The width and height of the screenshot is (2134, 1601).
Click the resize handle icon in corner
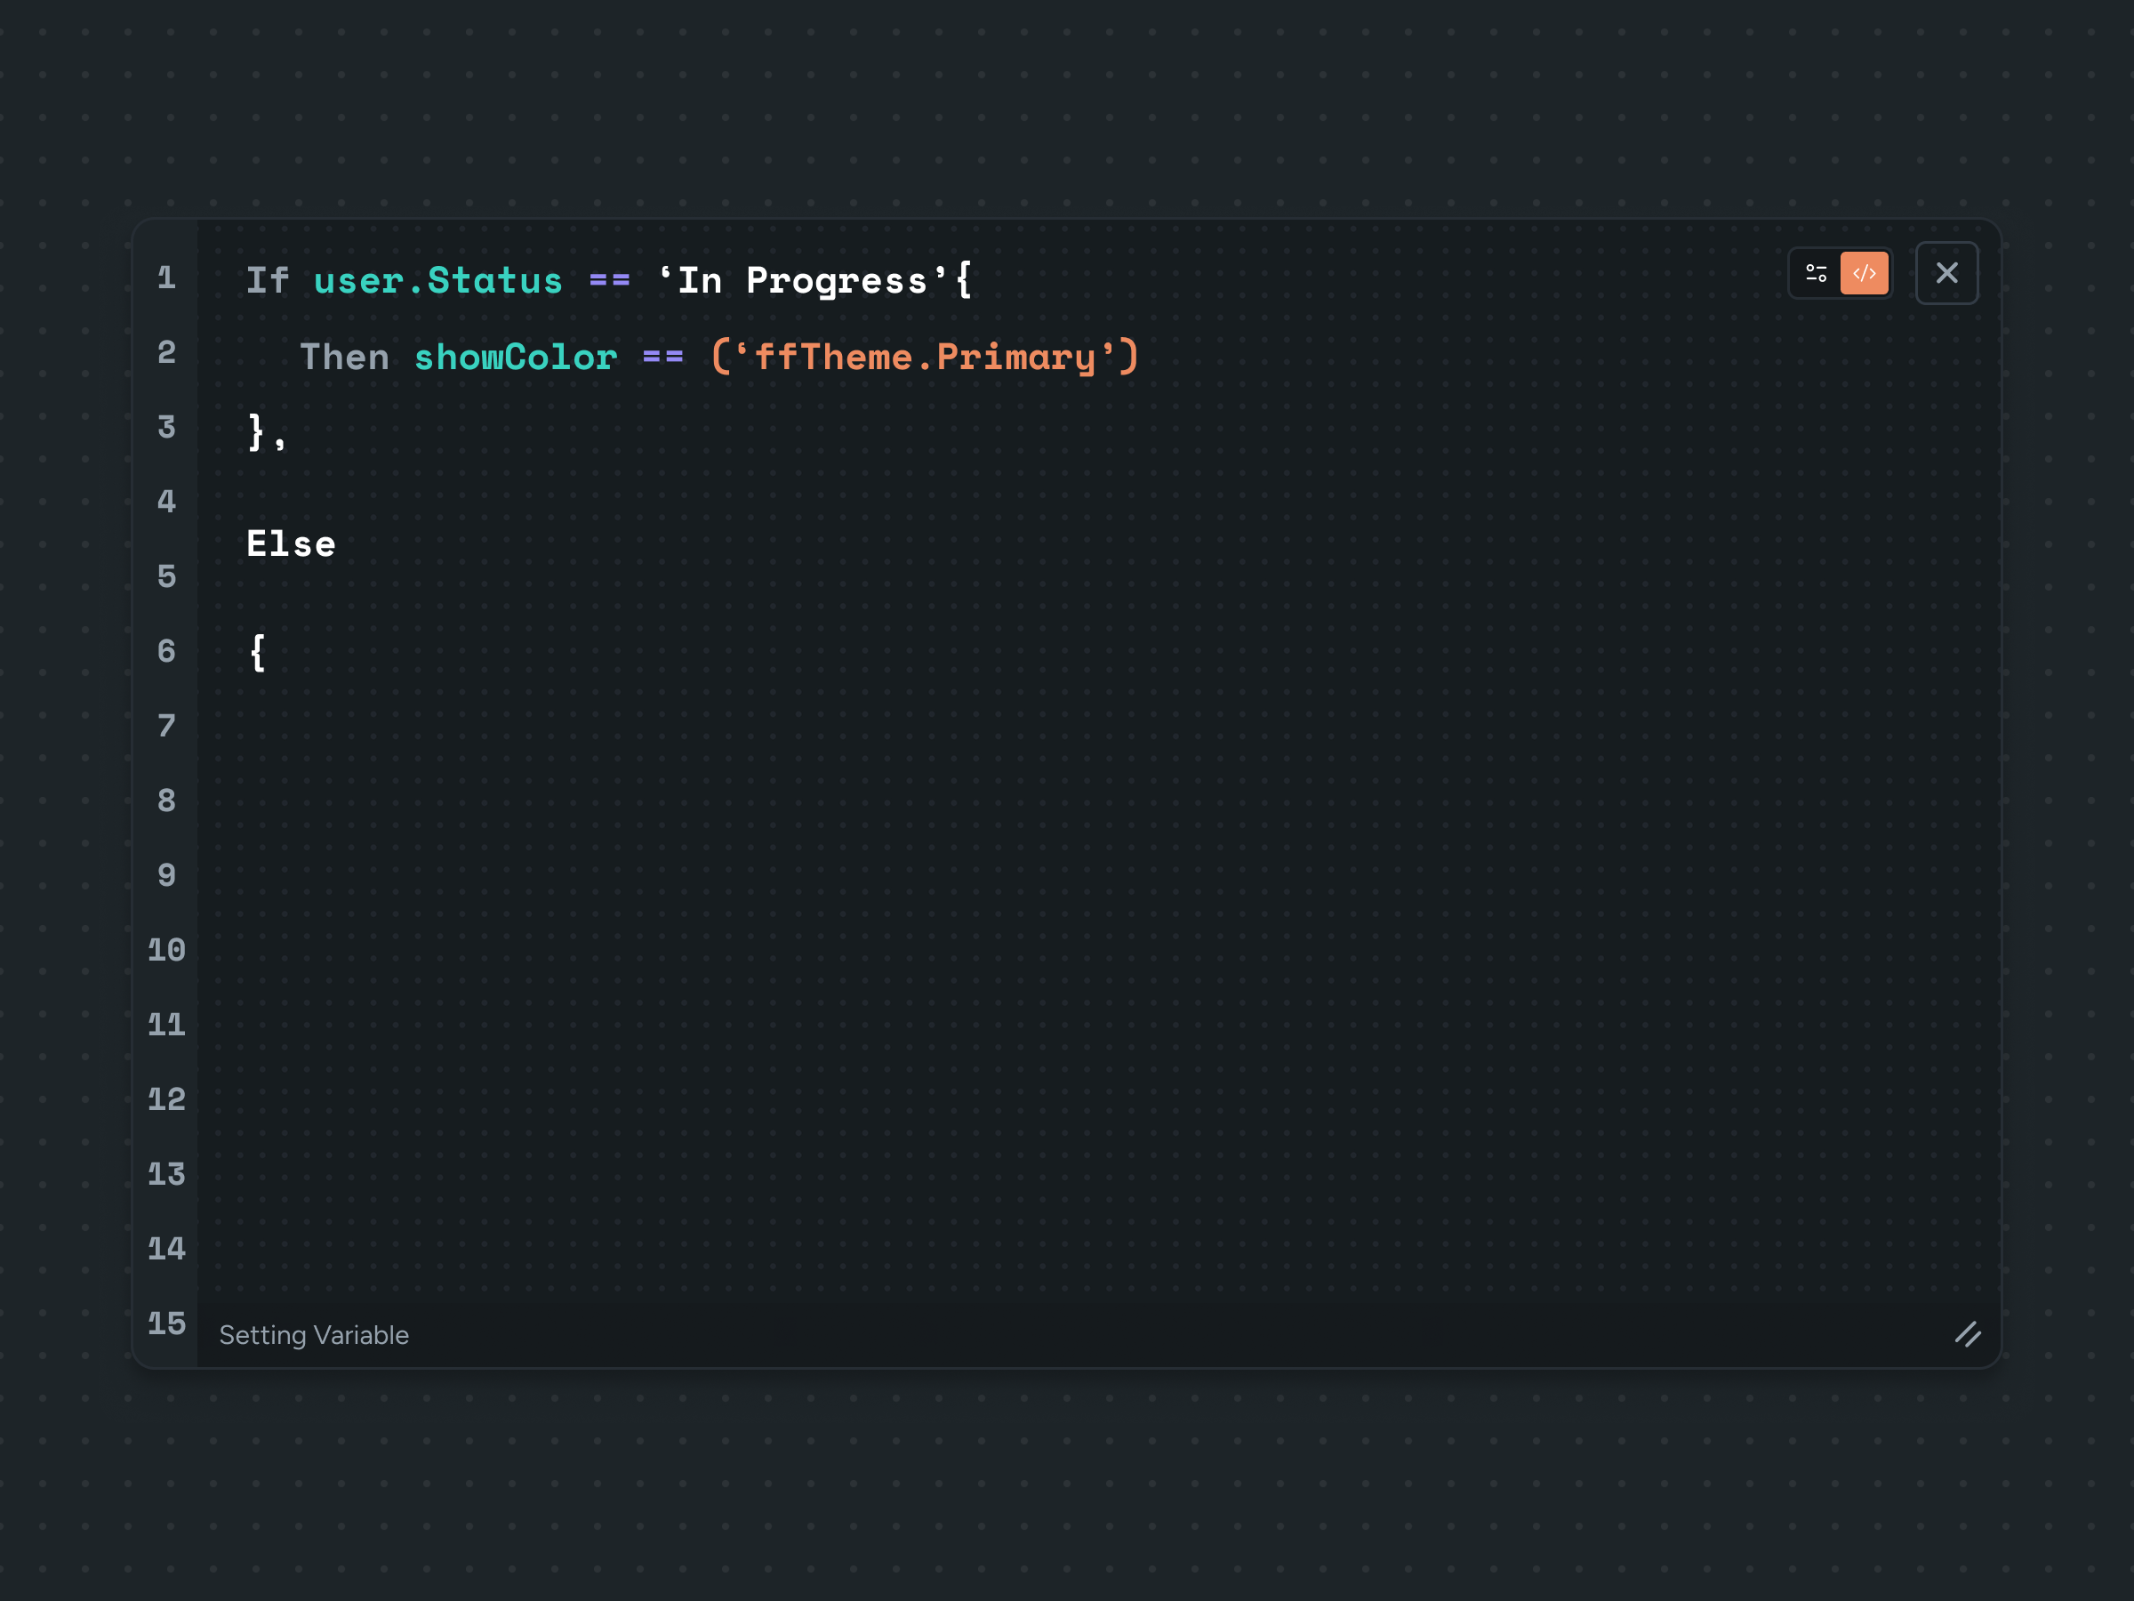pyautogui.click(x=1967, y=1333)
